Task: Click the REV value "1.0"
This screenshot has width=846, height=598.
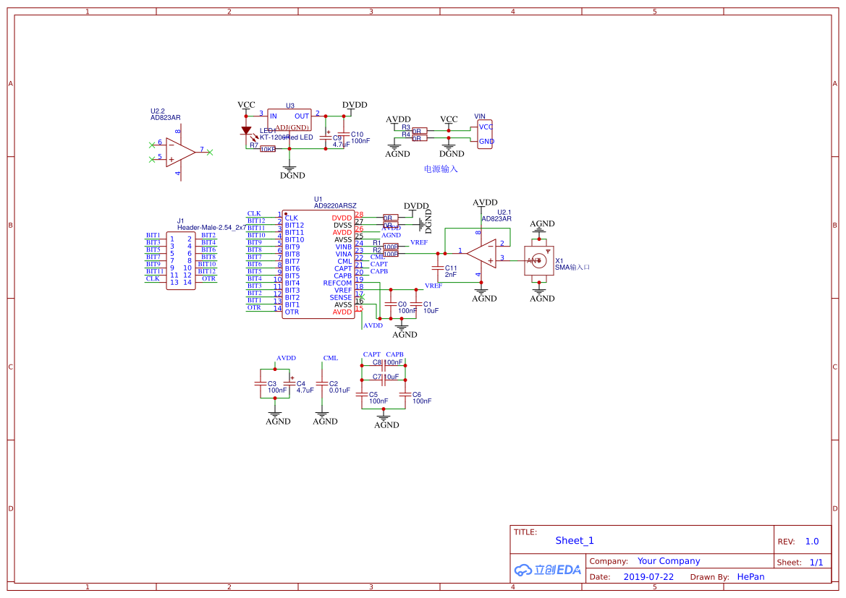Action: (x=812, y=542)
